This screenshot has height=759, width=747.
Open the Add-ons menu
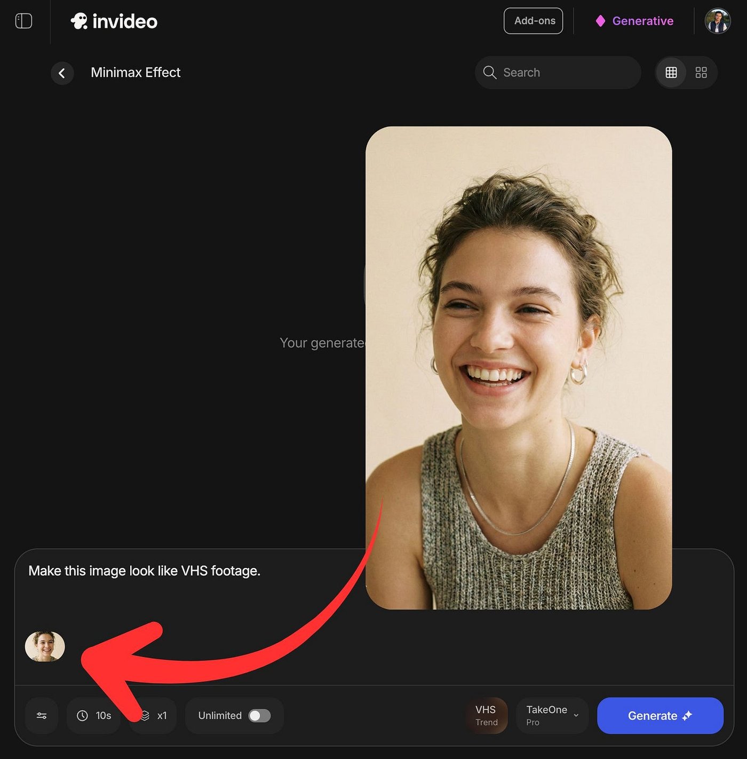point(534,21)
